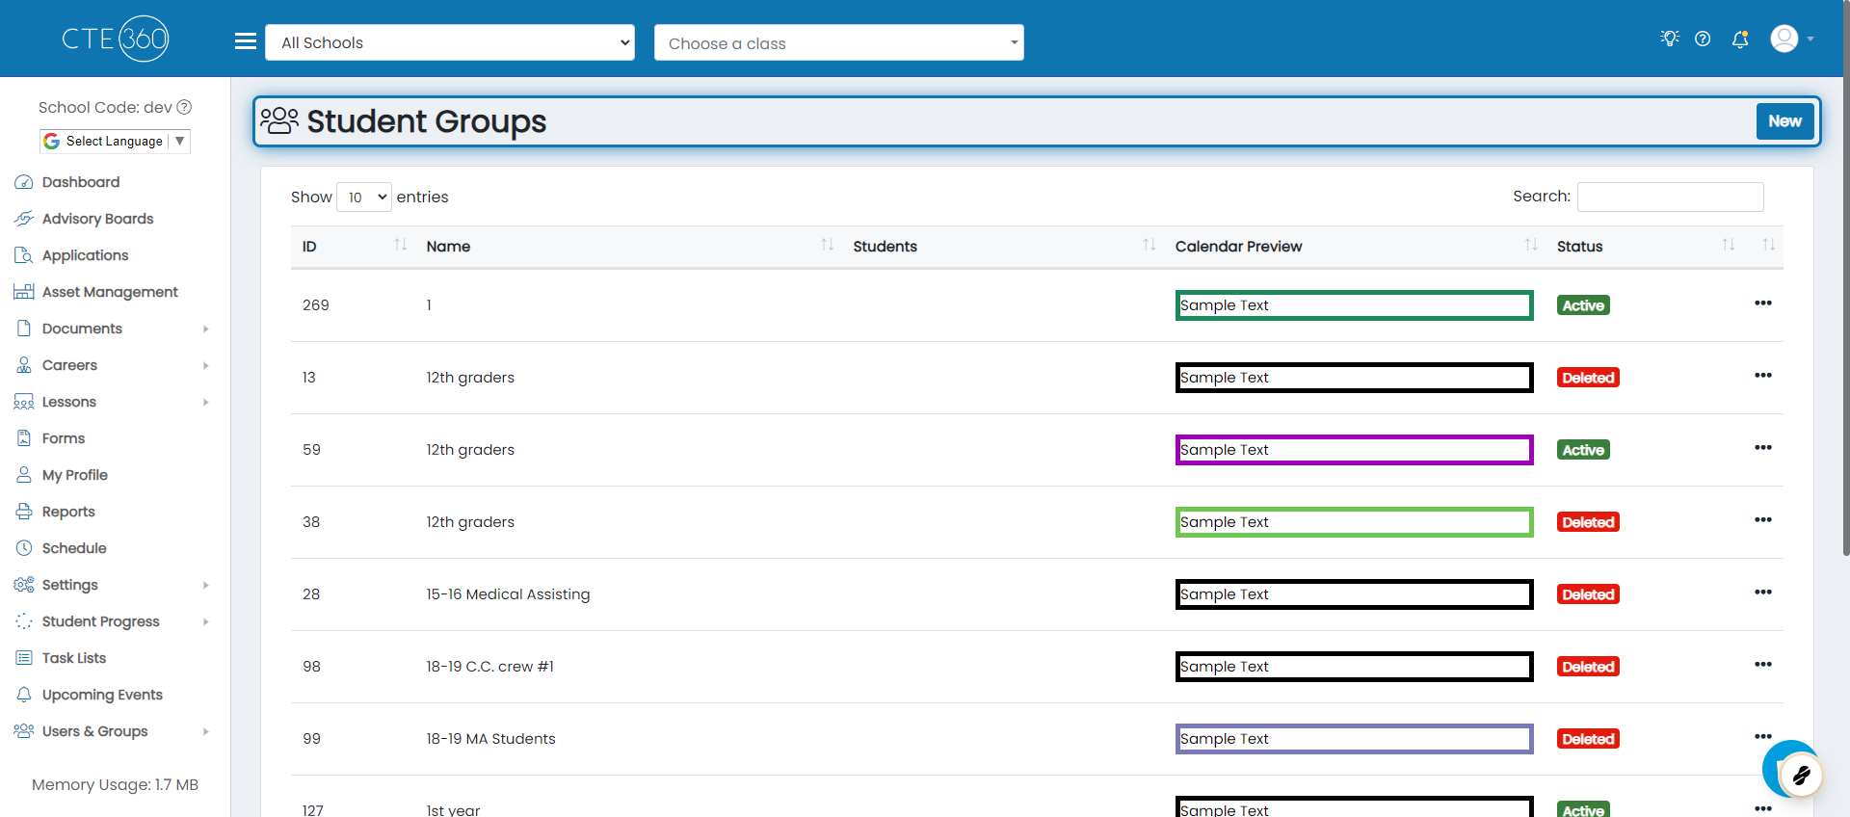Open the Choose a class dropdown
1850x817 pixels.
pyautogui.click(x=839, y=42)
